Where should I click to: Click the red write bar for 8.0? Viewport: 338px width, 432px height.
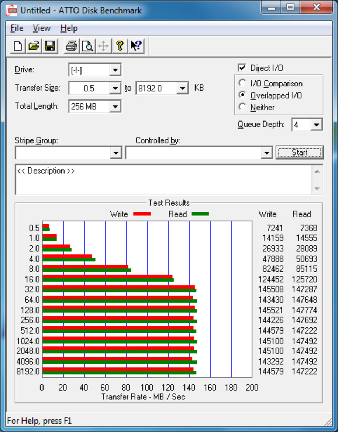[85, 267]
